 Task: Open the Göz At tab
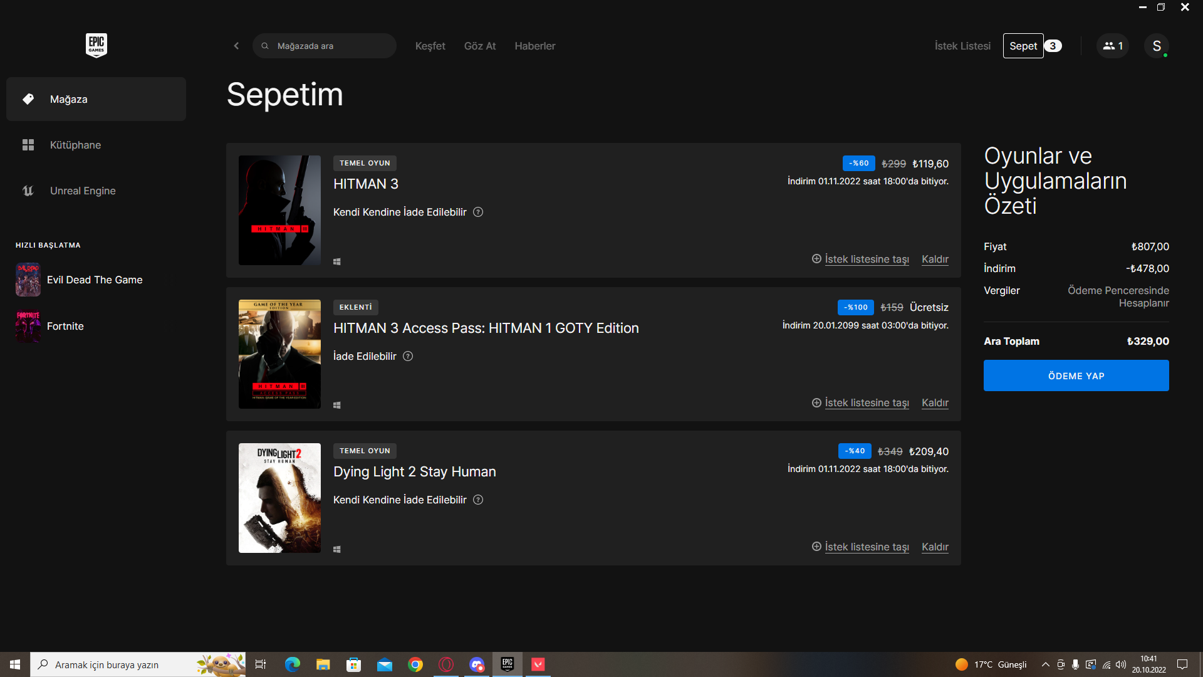tap(480, 46)
